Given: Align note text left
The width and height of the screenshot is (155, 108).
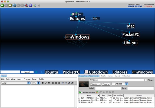Looking at the screenshot, I should click(x=53, y=83).
